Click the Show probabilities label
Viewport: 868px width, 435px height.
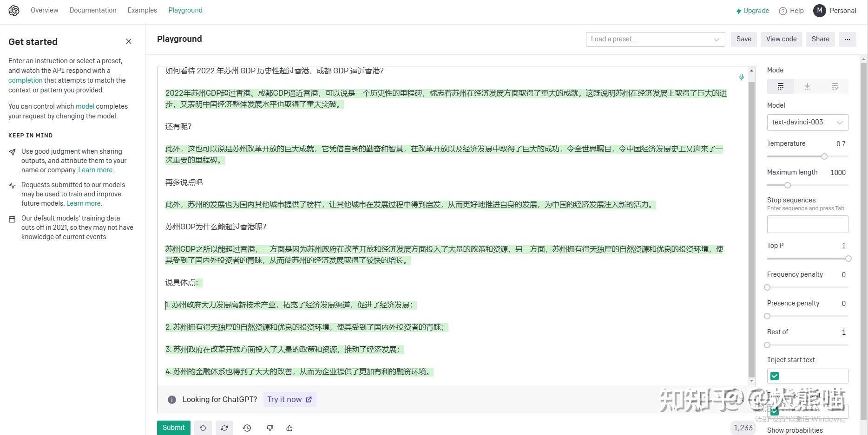pos(795,430)
